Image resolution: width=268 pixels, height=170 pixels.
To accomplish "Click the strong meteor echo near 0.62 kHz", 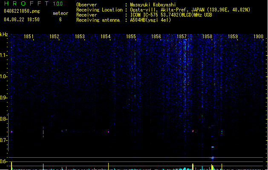I will (213, 158).
